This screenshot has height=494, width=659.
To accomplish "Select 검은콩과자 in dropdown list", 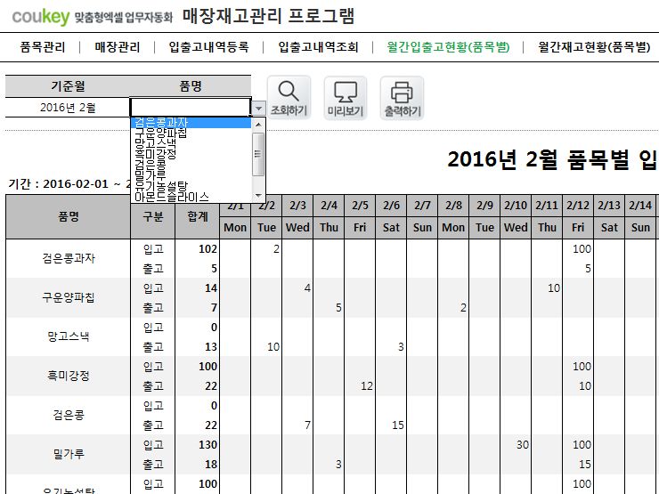I will click(191, 123).
